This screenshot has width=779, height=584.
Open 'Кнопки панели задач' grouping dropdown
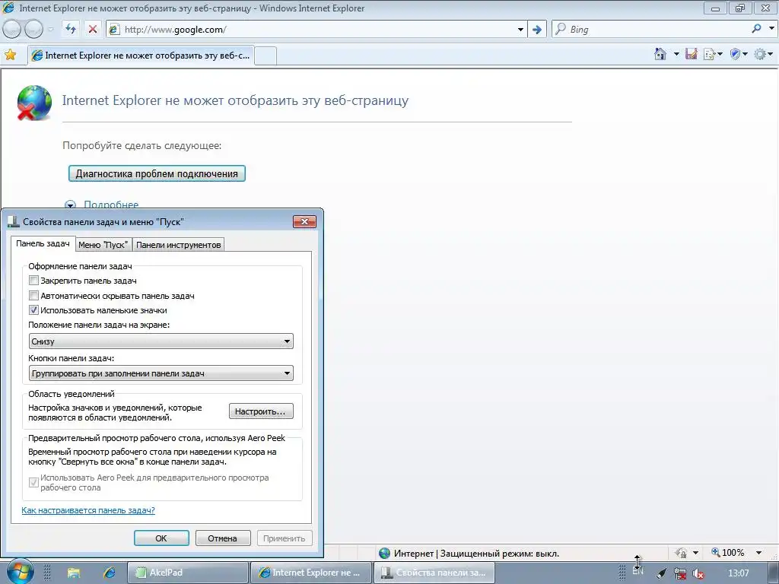point(161,373)
